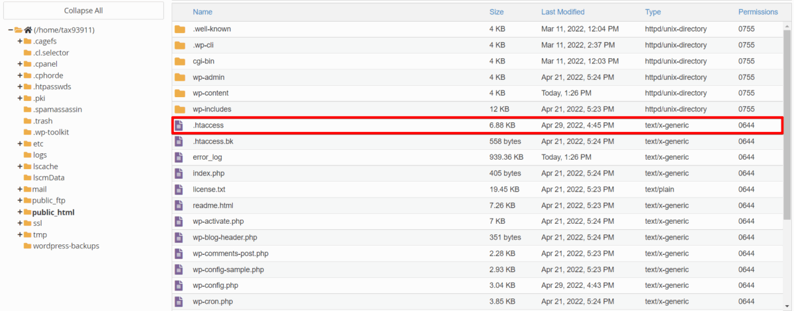Viewport: 794px width, 311px height.
Task: Click the .well-known folder icon
Action: (x=179, y=30)
